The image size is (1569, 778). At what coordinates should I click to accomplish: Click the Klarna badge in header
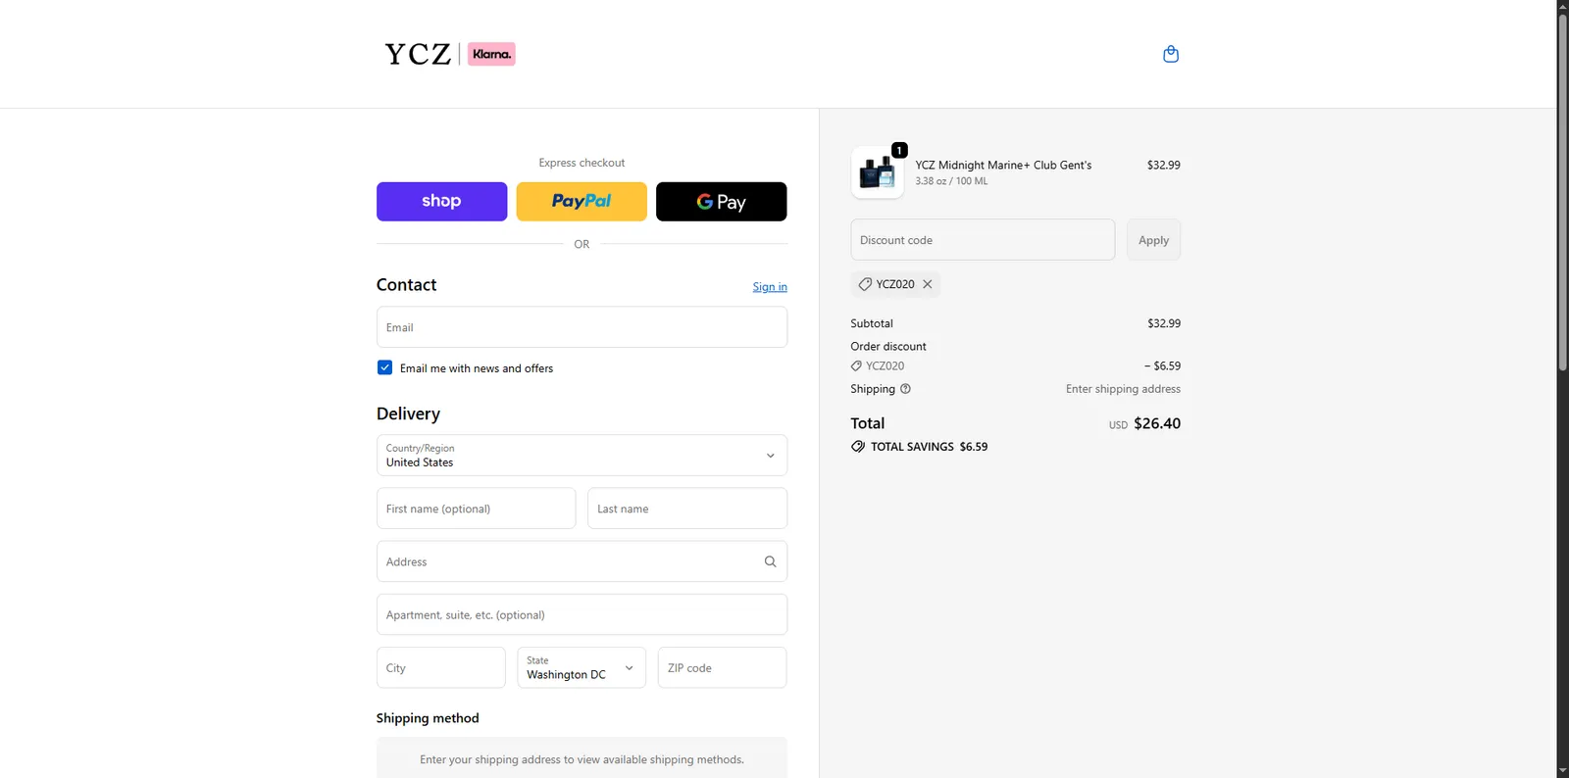491,54
